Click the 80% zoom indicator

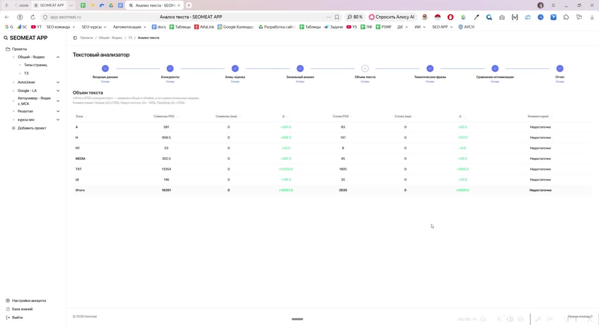[355, 17]
